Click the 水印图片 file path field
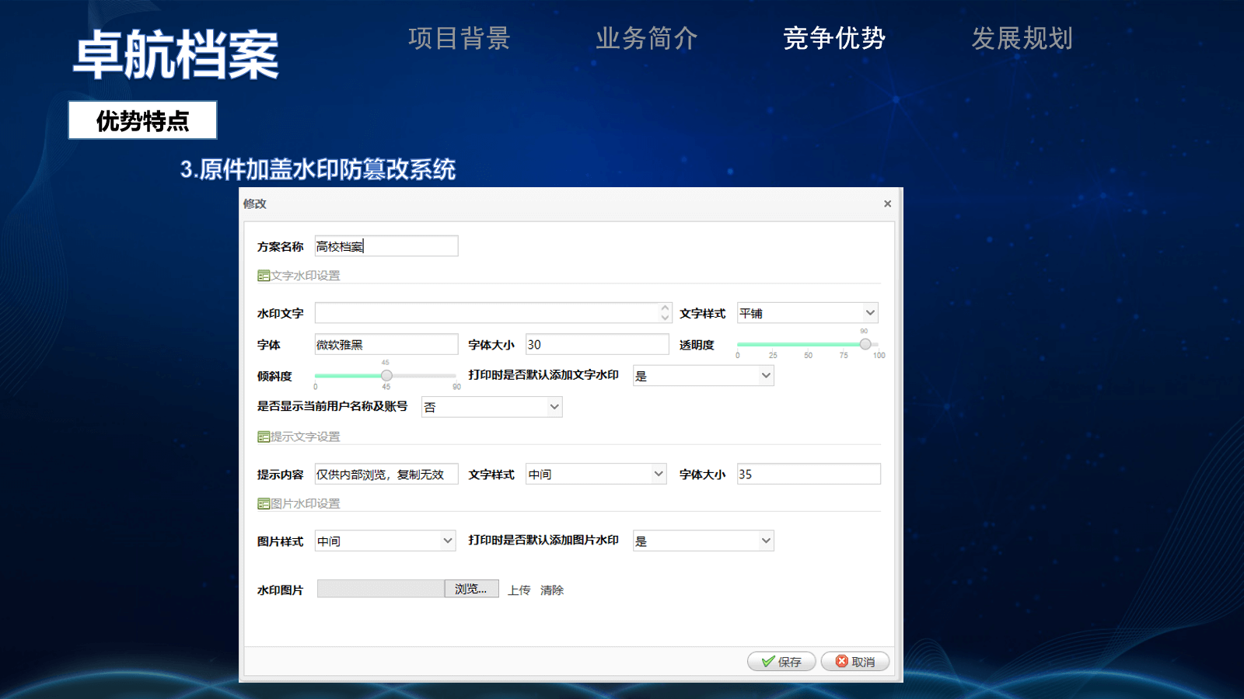Screen dimensions: 1244x699 381,589
